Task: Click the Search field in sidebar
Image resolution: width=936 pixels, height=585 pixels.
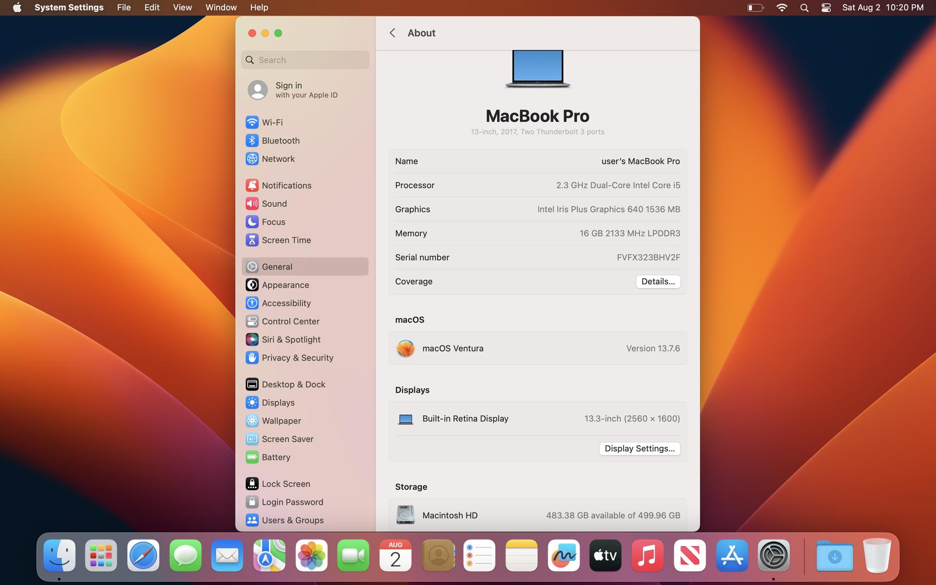Action: (305, 60)
